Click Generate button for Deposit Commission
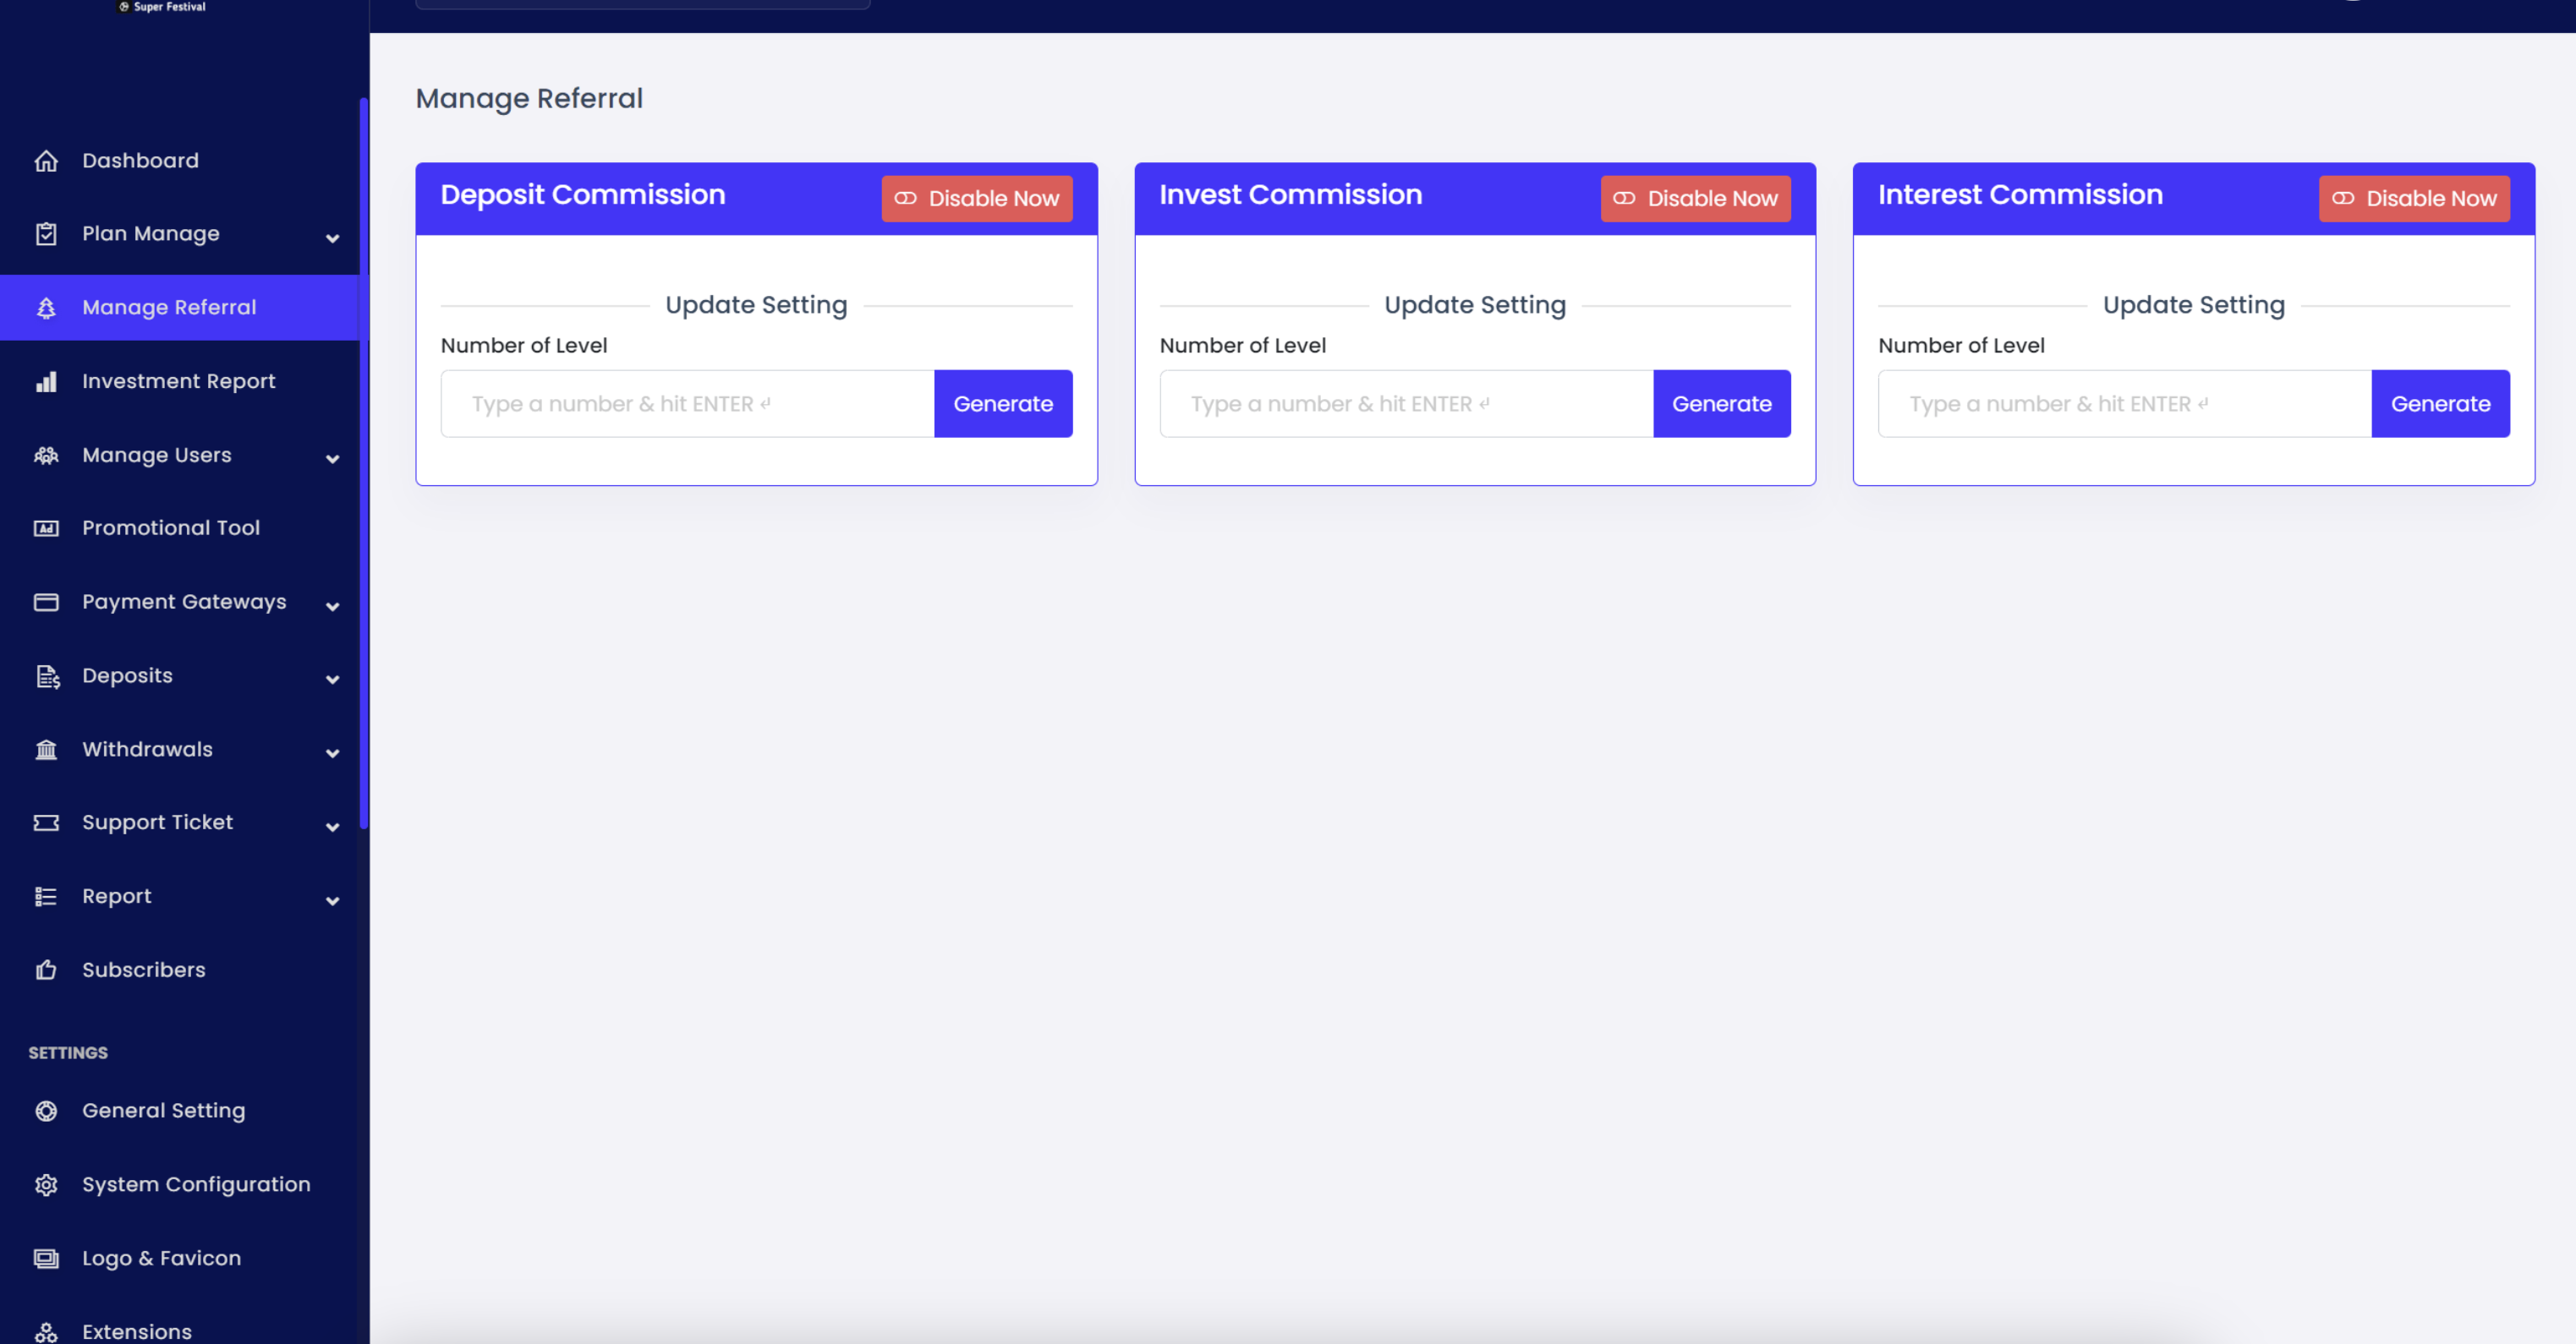This screenshot has width=2576, height=1344. 1004,404
